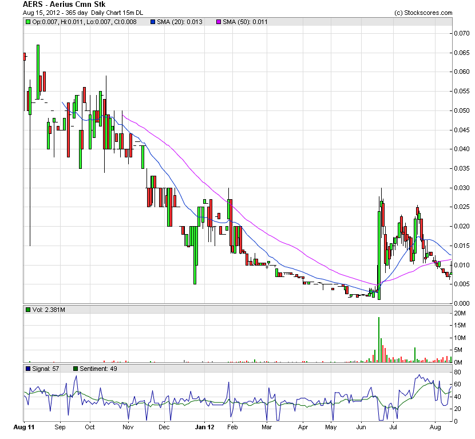Image resolution: width=475 pixels, height=439 pixels.
Task: Click the '0.065' price axis label
Action: 462,53
